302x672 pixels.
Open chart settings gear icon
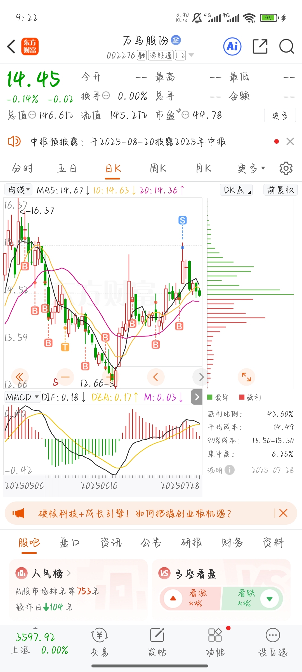click(286, 168)
